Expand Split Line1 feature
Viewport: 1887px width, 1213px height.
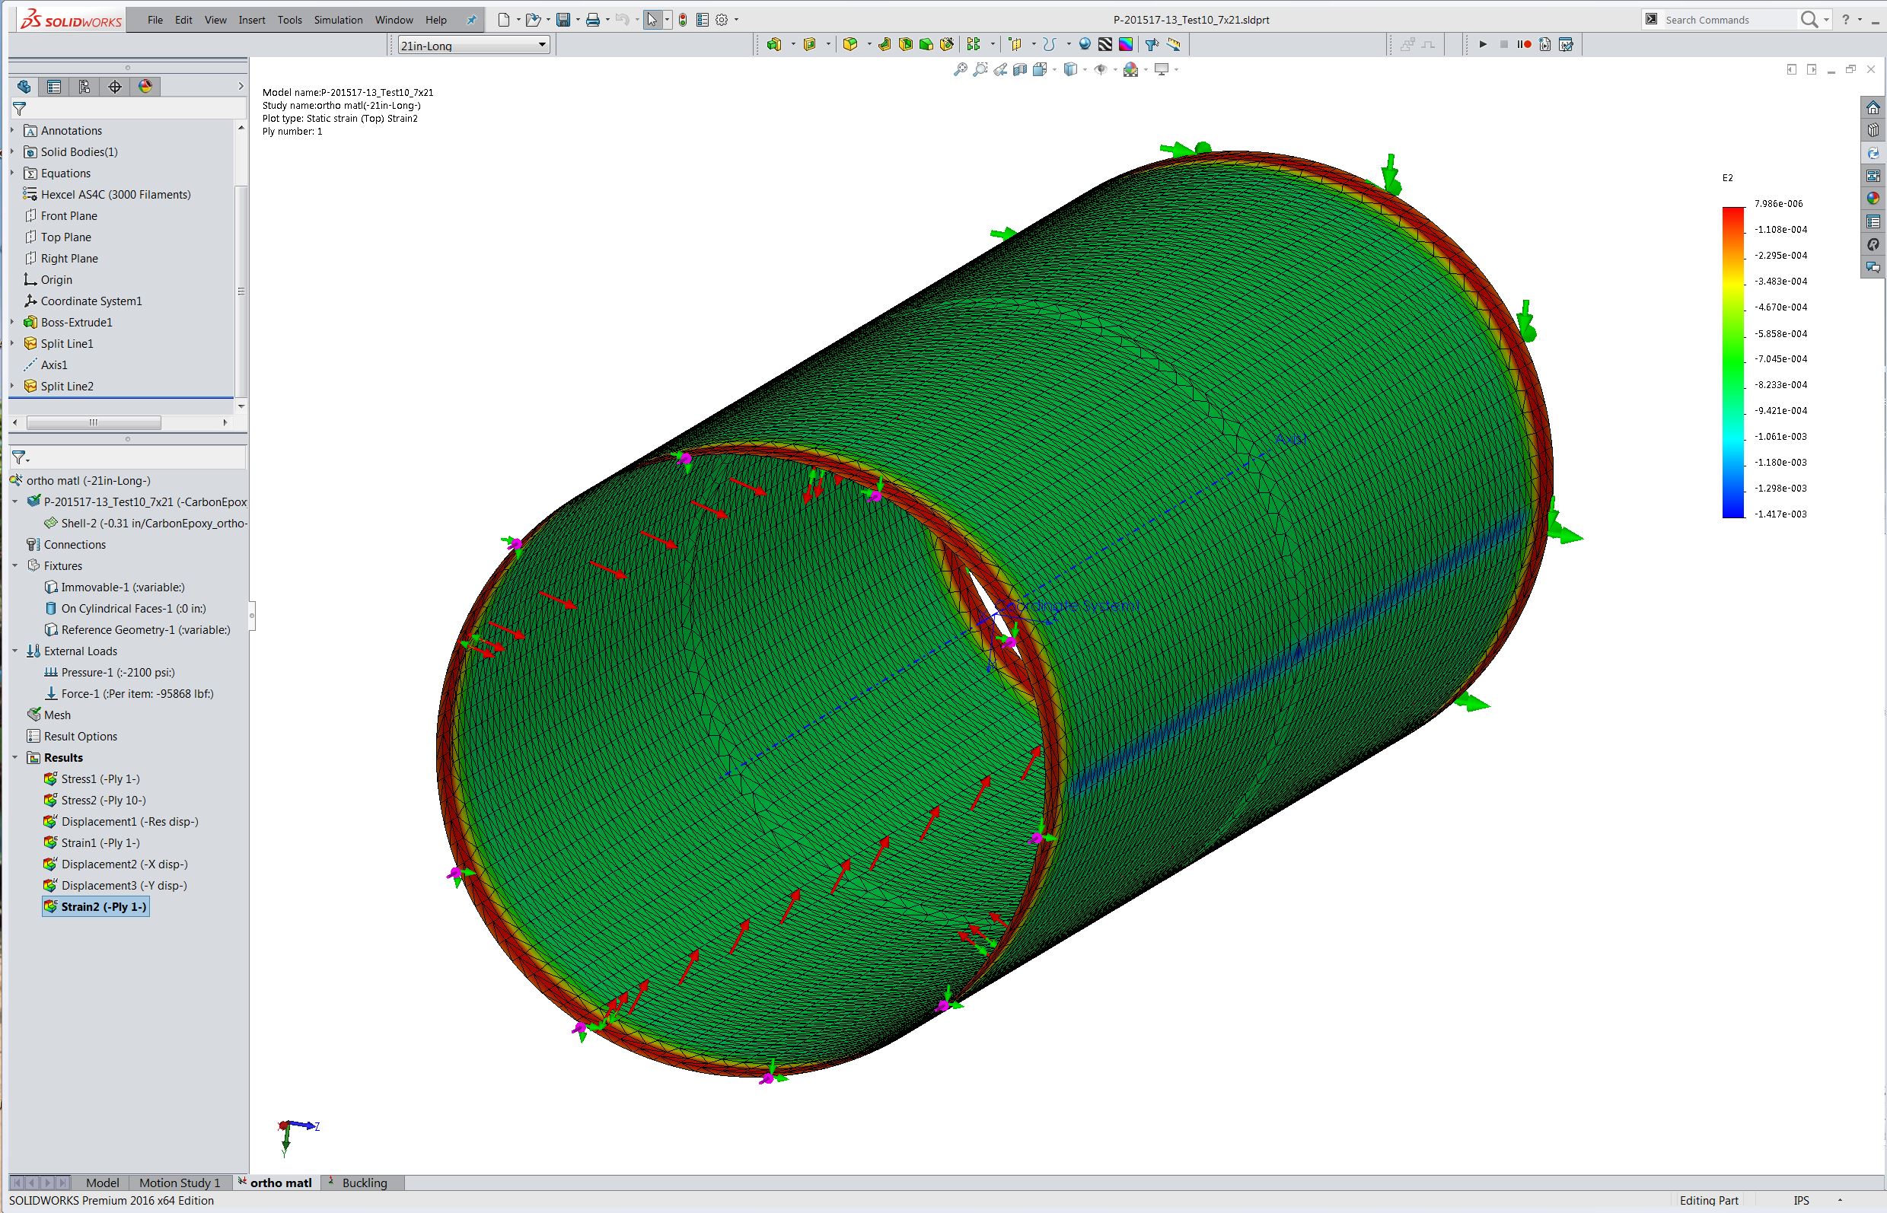click(x=13, y=342)
